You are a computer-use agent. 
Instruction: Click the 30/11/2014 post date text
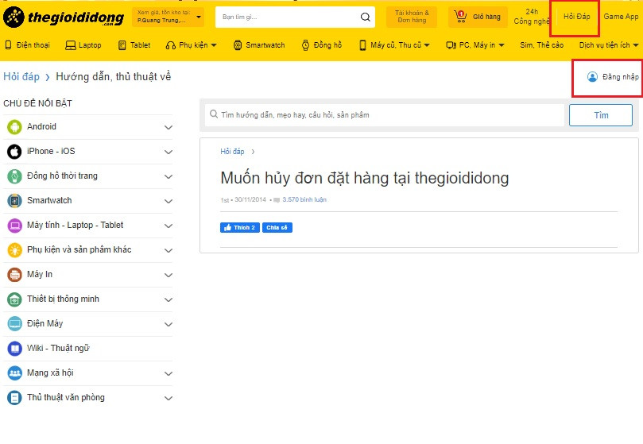coord(250,199)
